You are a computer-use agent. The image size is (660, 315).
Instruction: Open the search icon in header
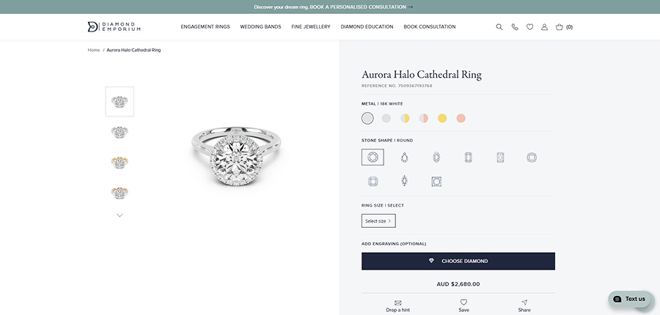pyautogui.click(x=499, y=27)
